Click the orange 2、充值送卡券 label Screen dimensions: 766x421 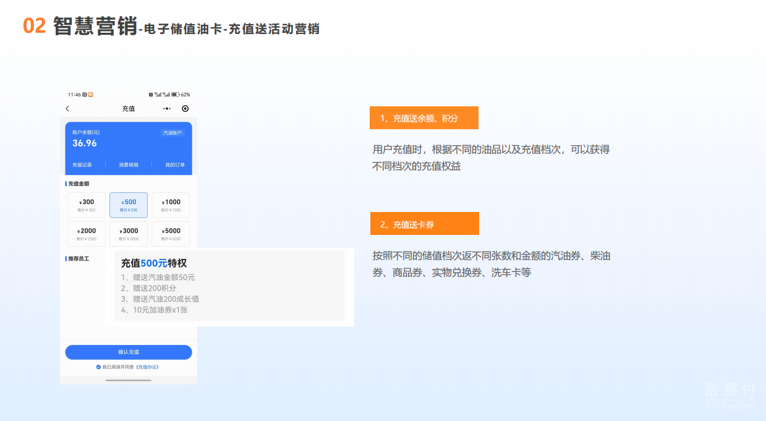(425, 224)
